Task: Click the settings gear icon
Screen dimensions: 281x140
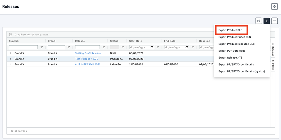Action: [274, 6]
